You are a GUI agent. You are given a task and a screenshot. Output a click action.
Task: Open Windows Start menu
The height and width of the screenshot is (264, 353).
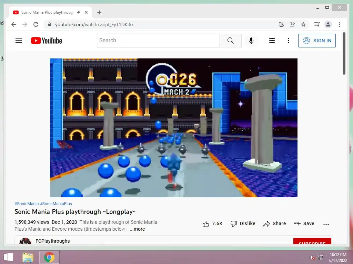pos(8,257)
